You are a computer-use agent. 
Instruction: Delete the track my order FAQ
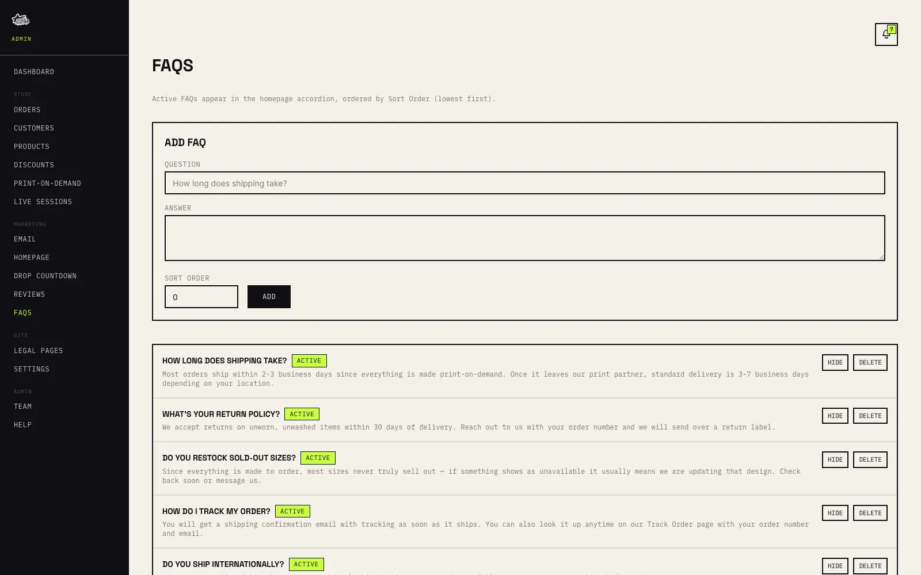click(870, 513)
